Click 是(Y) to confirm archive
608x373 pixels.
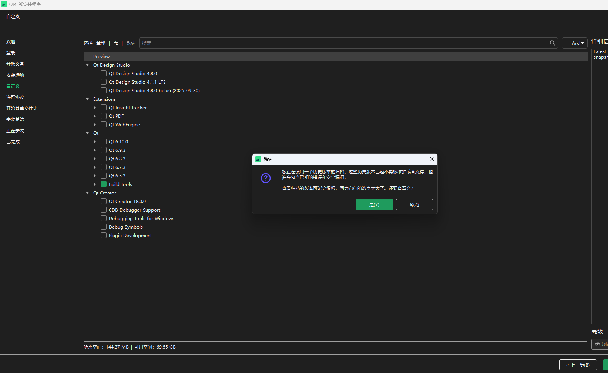(374, 204)
